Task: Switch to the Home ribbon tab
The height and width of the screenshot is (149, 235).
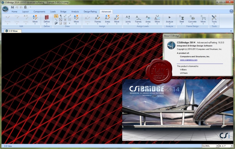Action: (x=14, y=11)
